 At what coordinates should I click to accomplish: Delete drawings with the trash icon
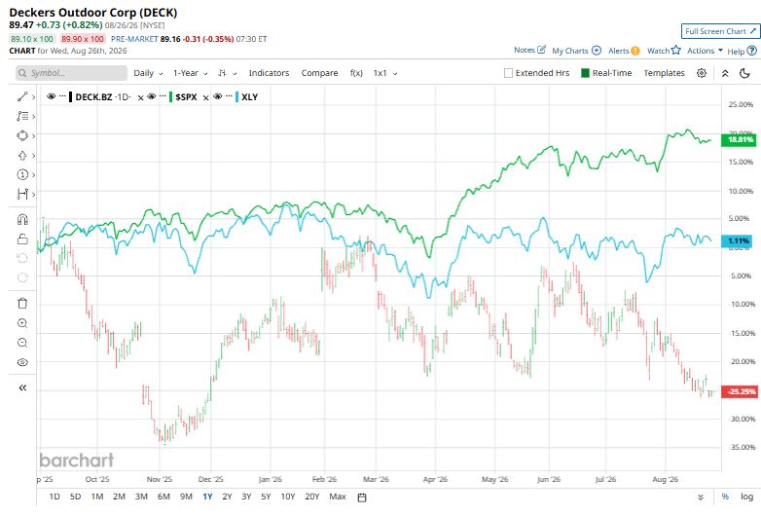pos(22,304)
